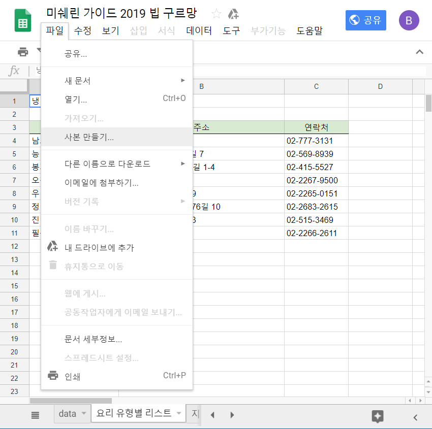Viewport: 432px width, 429px height.
Task: Select 사본 만들기 from the file menu
Action: coord(89,137)
